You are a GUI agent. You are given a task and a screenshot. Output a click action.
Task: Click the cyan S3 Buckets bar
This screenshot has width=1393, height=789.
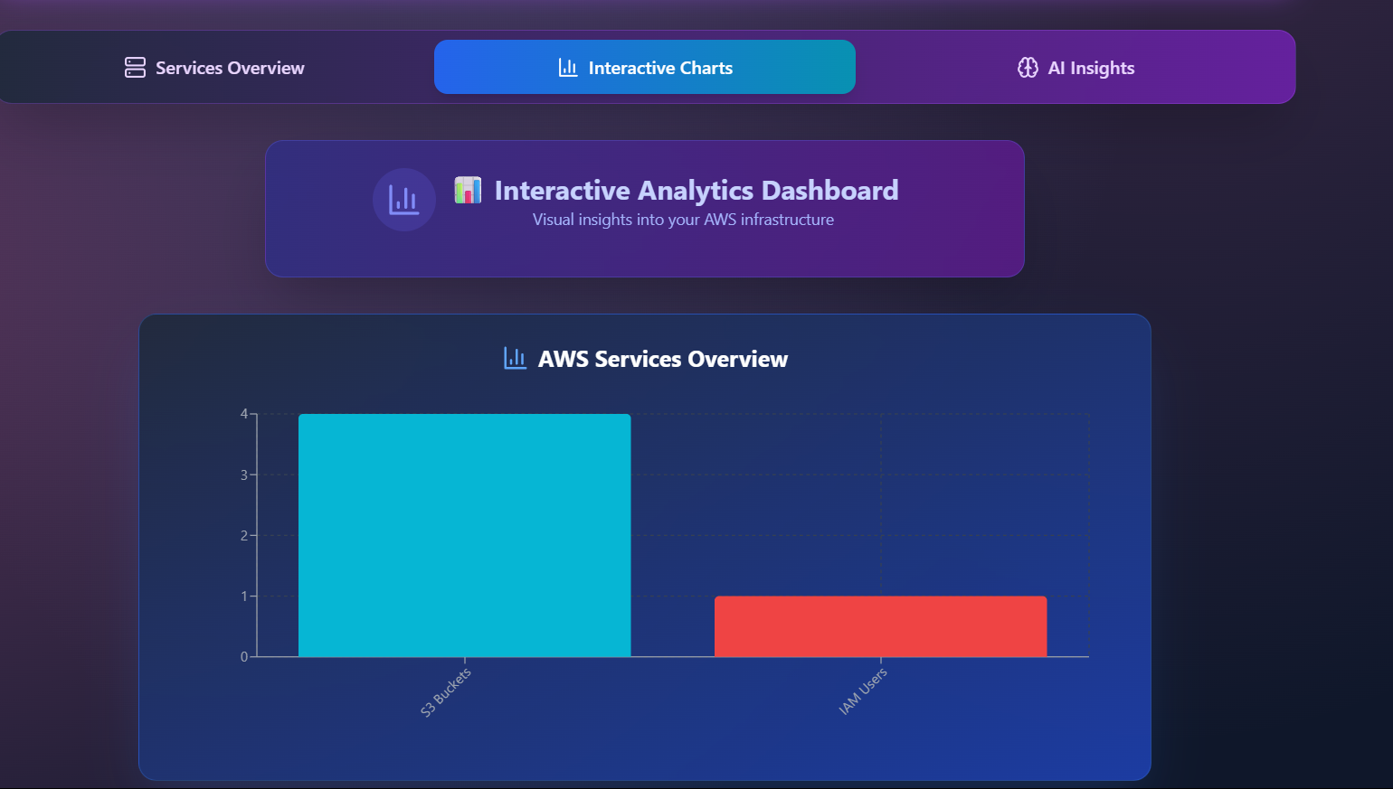(465, 535)
